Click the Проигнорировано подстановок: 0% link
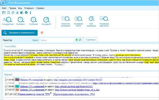This screenshot has width=159, height=100. pos(74,94)
